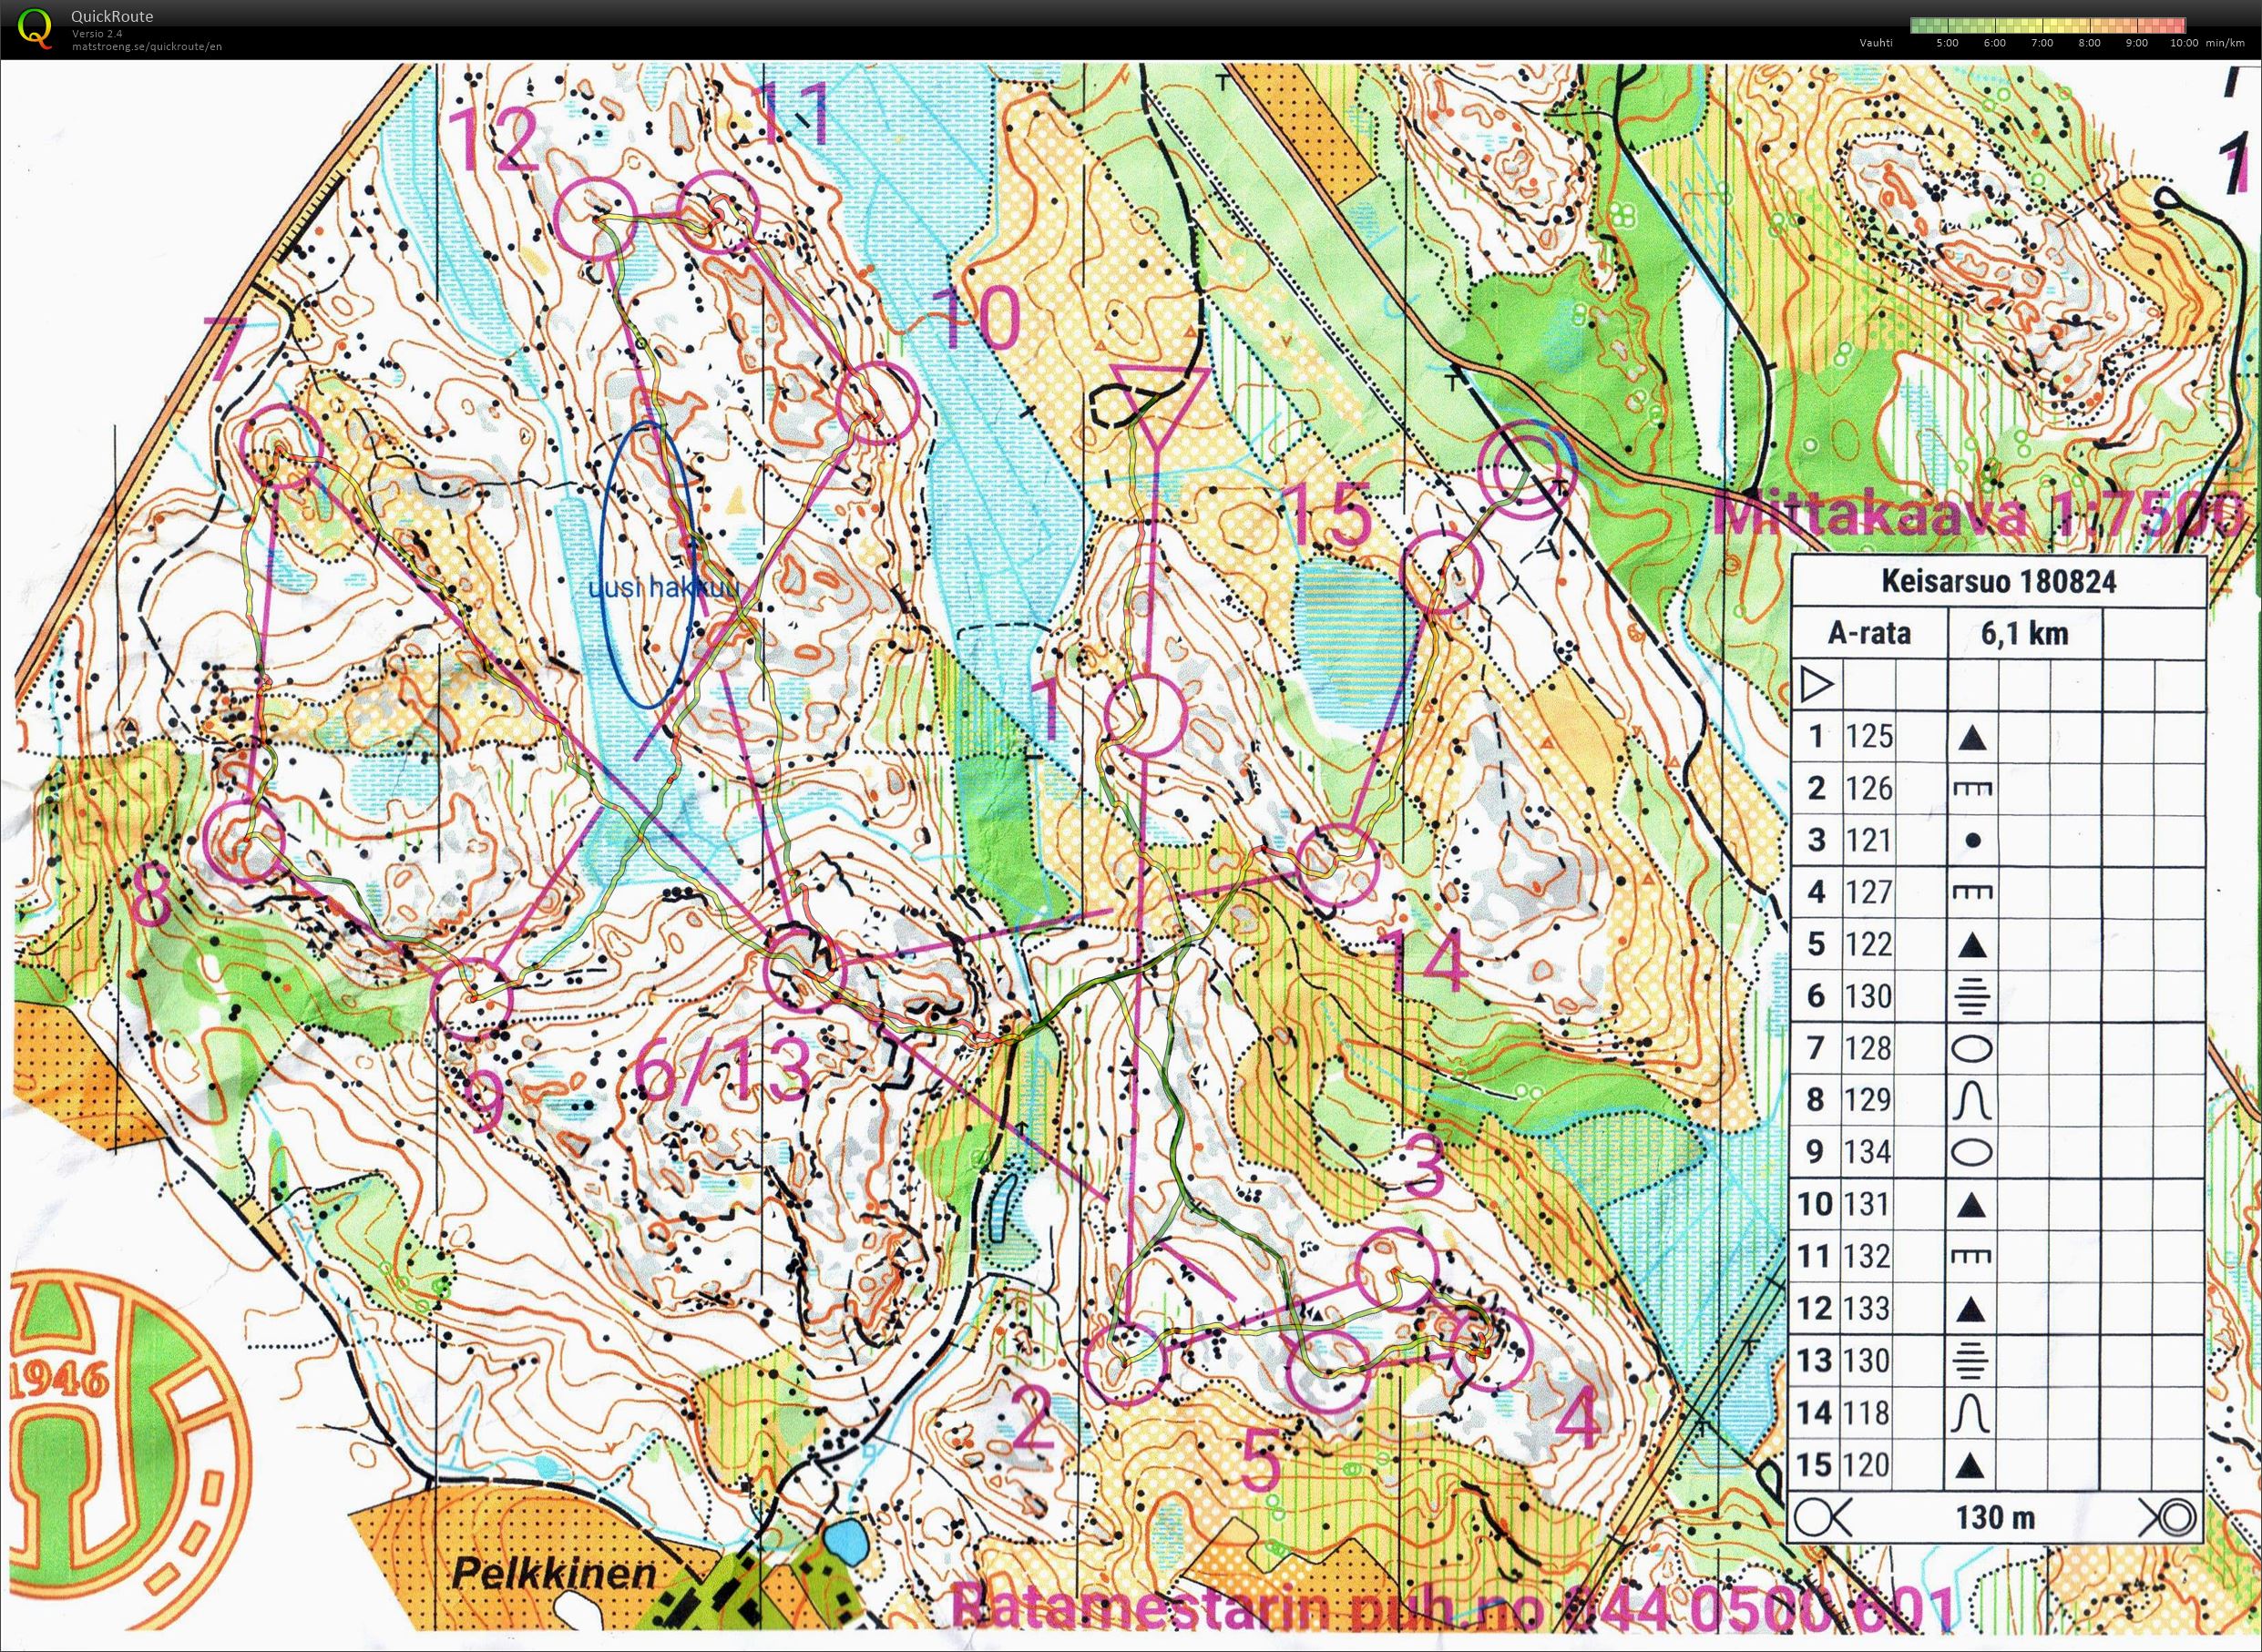Click the marsh symbol in row 6
The width and height of the screenshot is (2262, 1652).
click(1972, 997)
